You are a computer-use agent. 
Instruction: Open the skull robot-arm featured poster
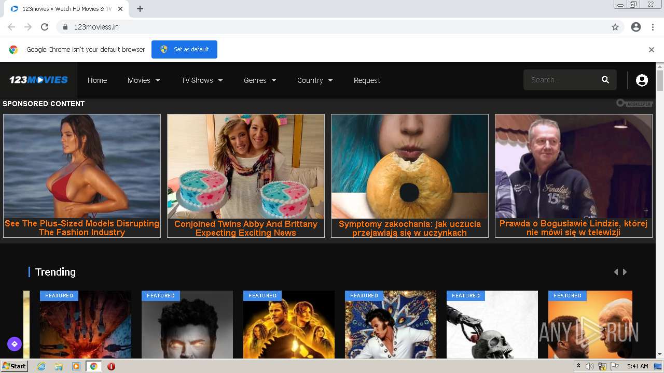(492, 324)
